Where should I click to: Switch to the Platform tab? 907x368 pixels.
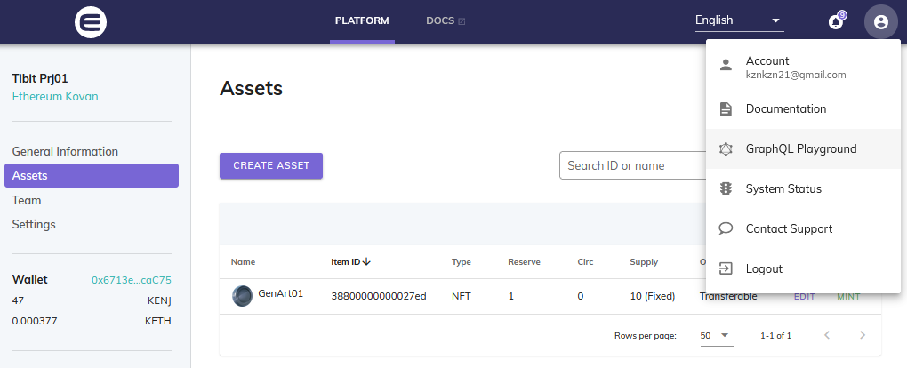tap(362, 21)
